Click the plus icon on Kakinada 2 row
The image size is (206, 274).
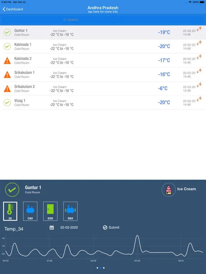[199, 57]
